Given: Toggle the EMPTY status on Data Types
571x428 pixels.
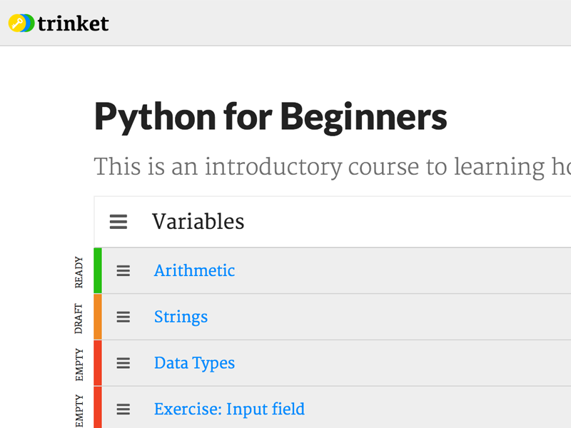Looking at the screenshot, I should click(x=97, y=363).
